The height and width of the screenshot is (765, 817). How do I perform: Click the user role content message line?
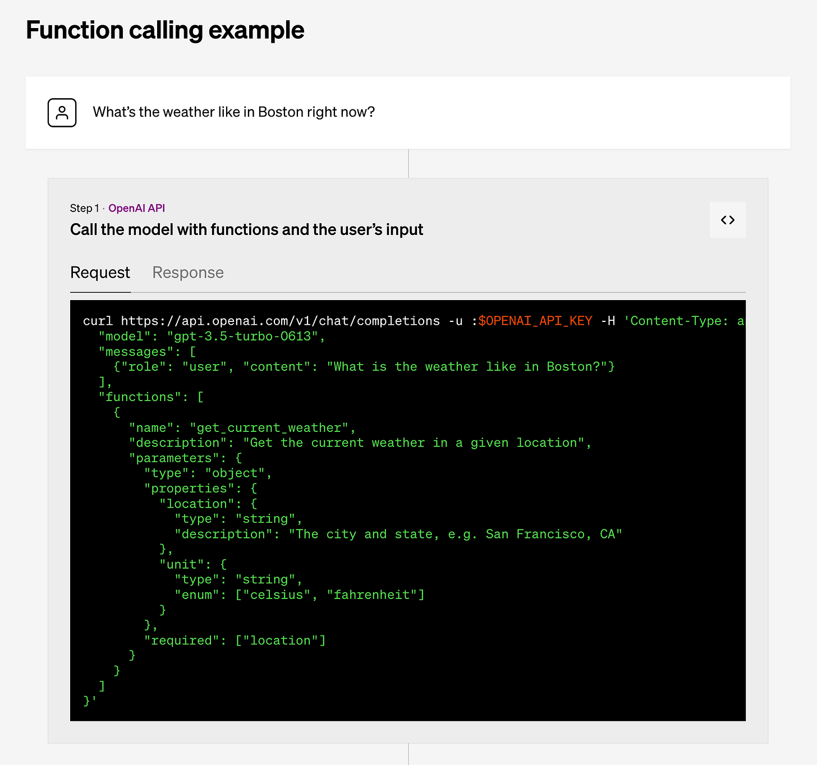364,367
